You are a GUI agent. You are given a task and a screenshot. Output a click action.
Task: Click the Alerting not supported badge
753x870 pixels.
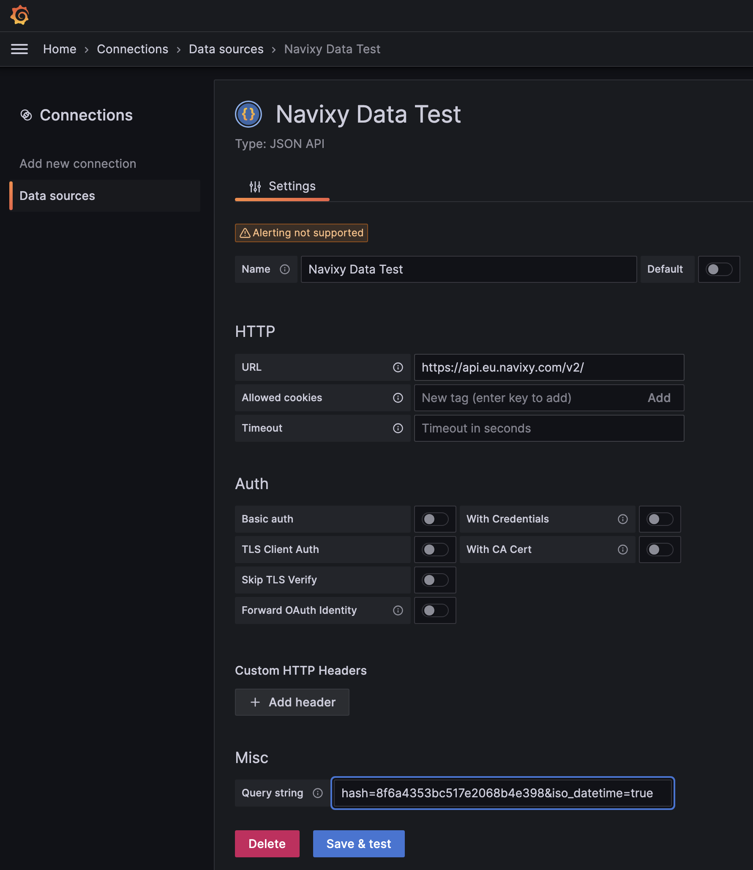[301, 233]
